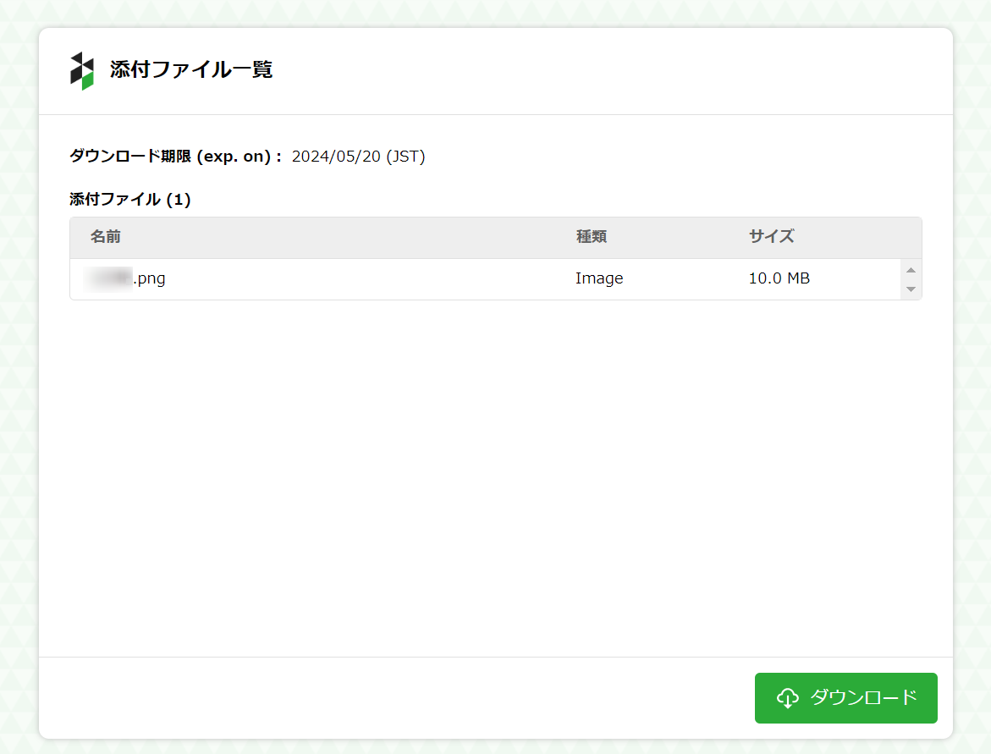This screenshot has height=754, width=991.
Task: Click the 2024/05/20 (JST) expiry date
Action: (x=358, y=157)
